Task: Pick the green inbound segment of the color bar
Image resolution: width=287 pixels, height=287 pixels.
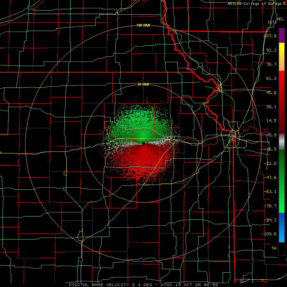Action: tap(282, 181)
